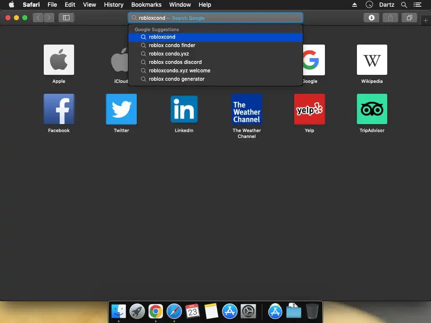
Task: Open The Weather Channel favorite tile
Action: point(247,109)
